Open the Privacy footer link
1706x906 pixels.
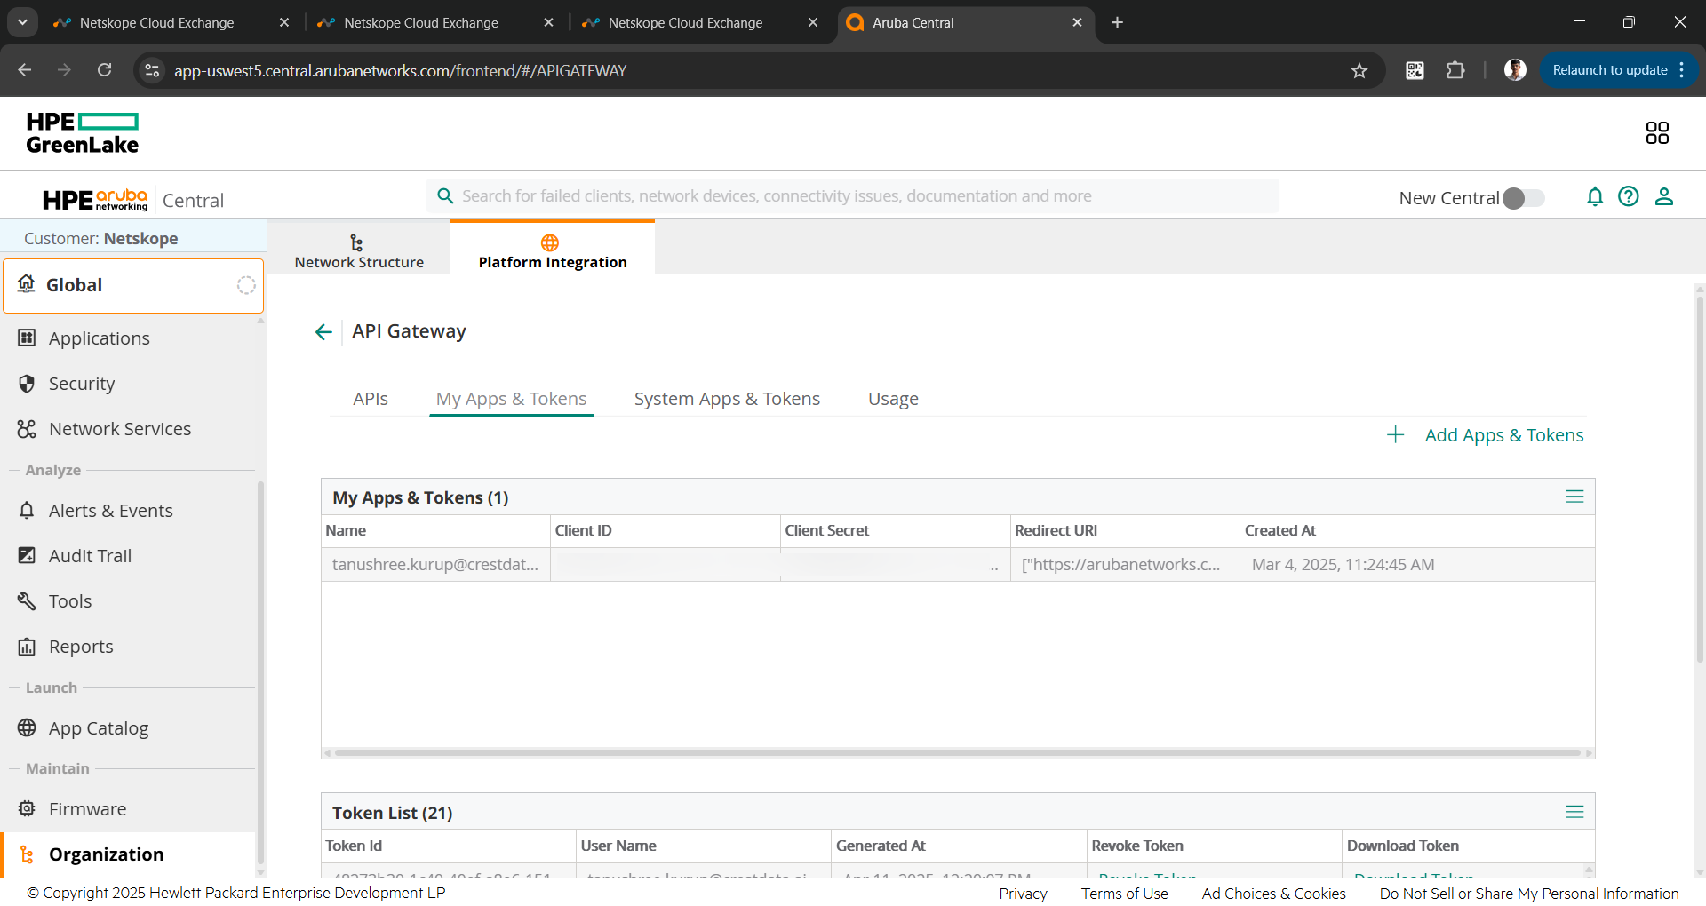(x=1023, y=894)
